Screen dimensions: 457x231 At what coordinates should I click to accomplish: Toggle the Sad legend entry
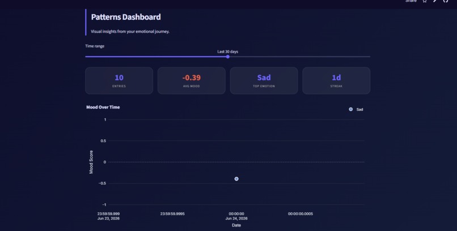tap(356, 109)
